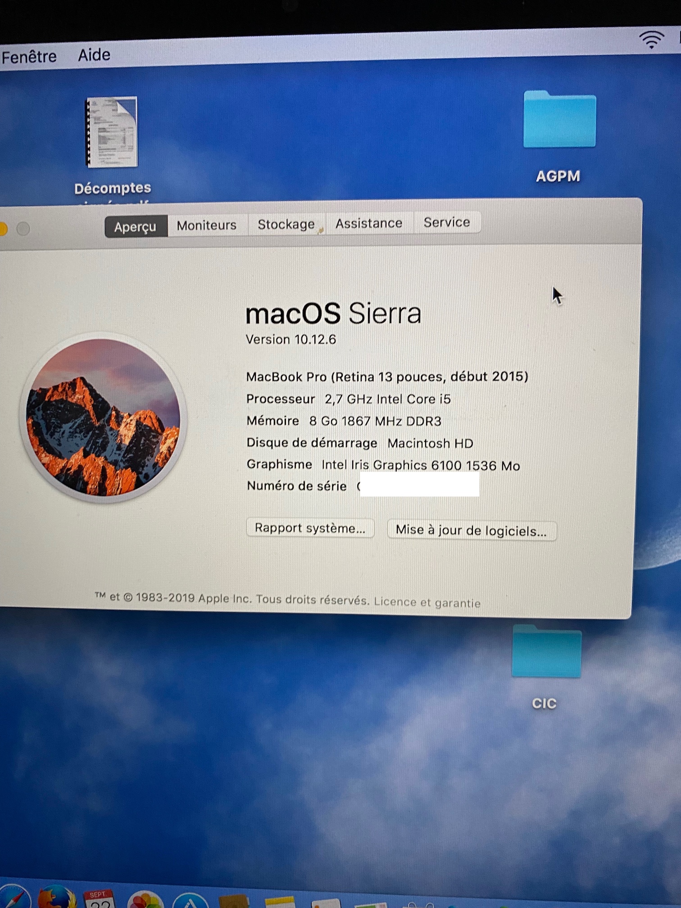Open the Licence et garantie link
This screenshot has width=681, height=908.
pyautogui.click(x=427, y=602)
